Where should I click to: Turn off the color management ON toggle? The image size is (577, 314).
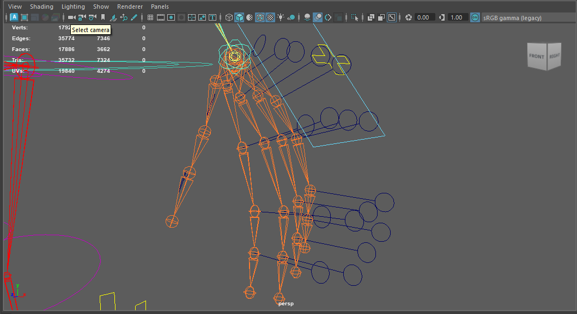pyautogui.click(x=475, y=17)
